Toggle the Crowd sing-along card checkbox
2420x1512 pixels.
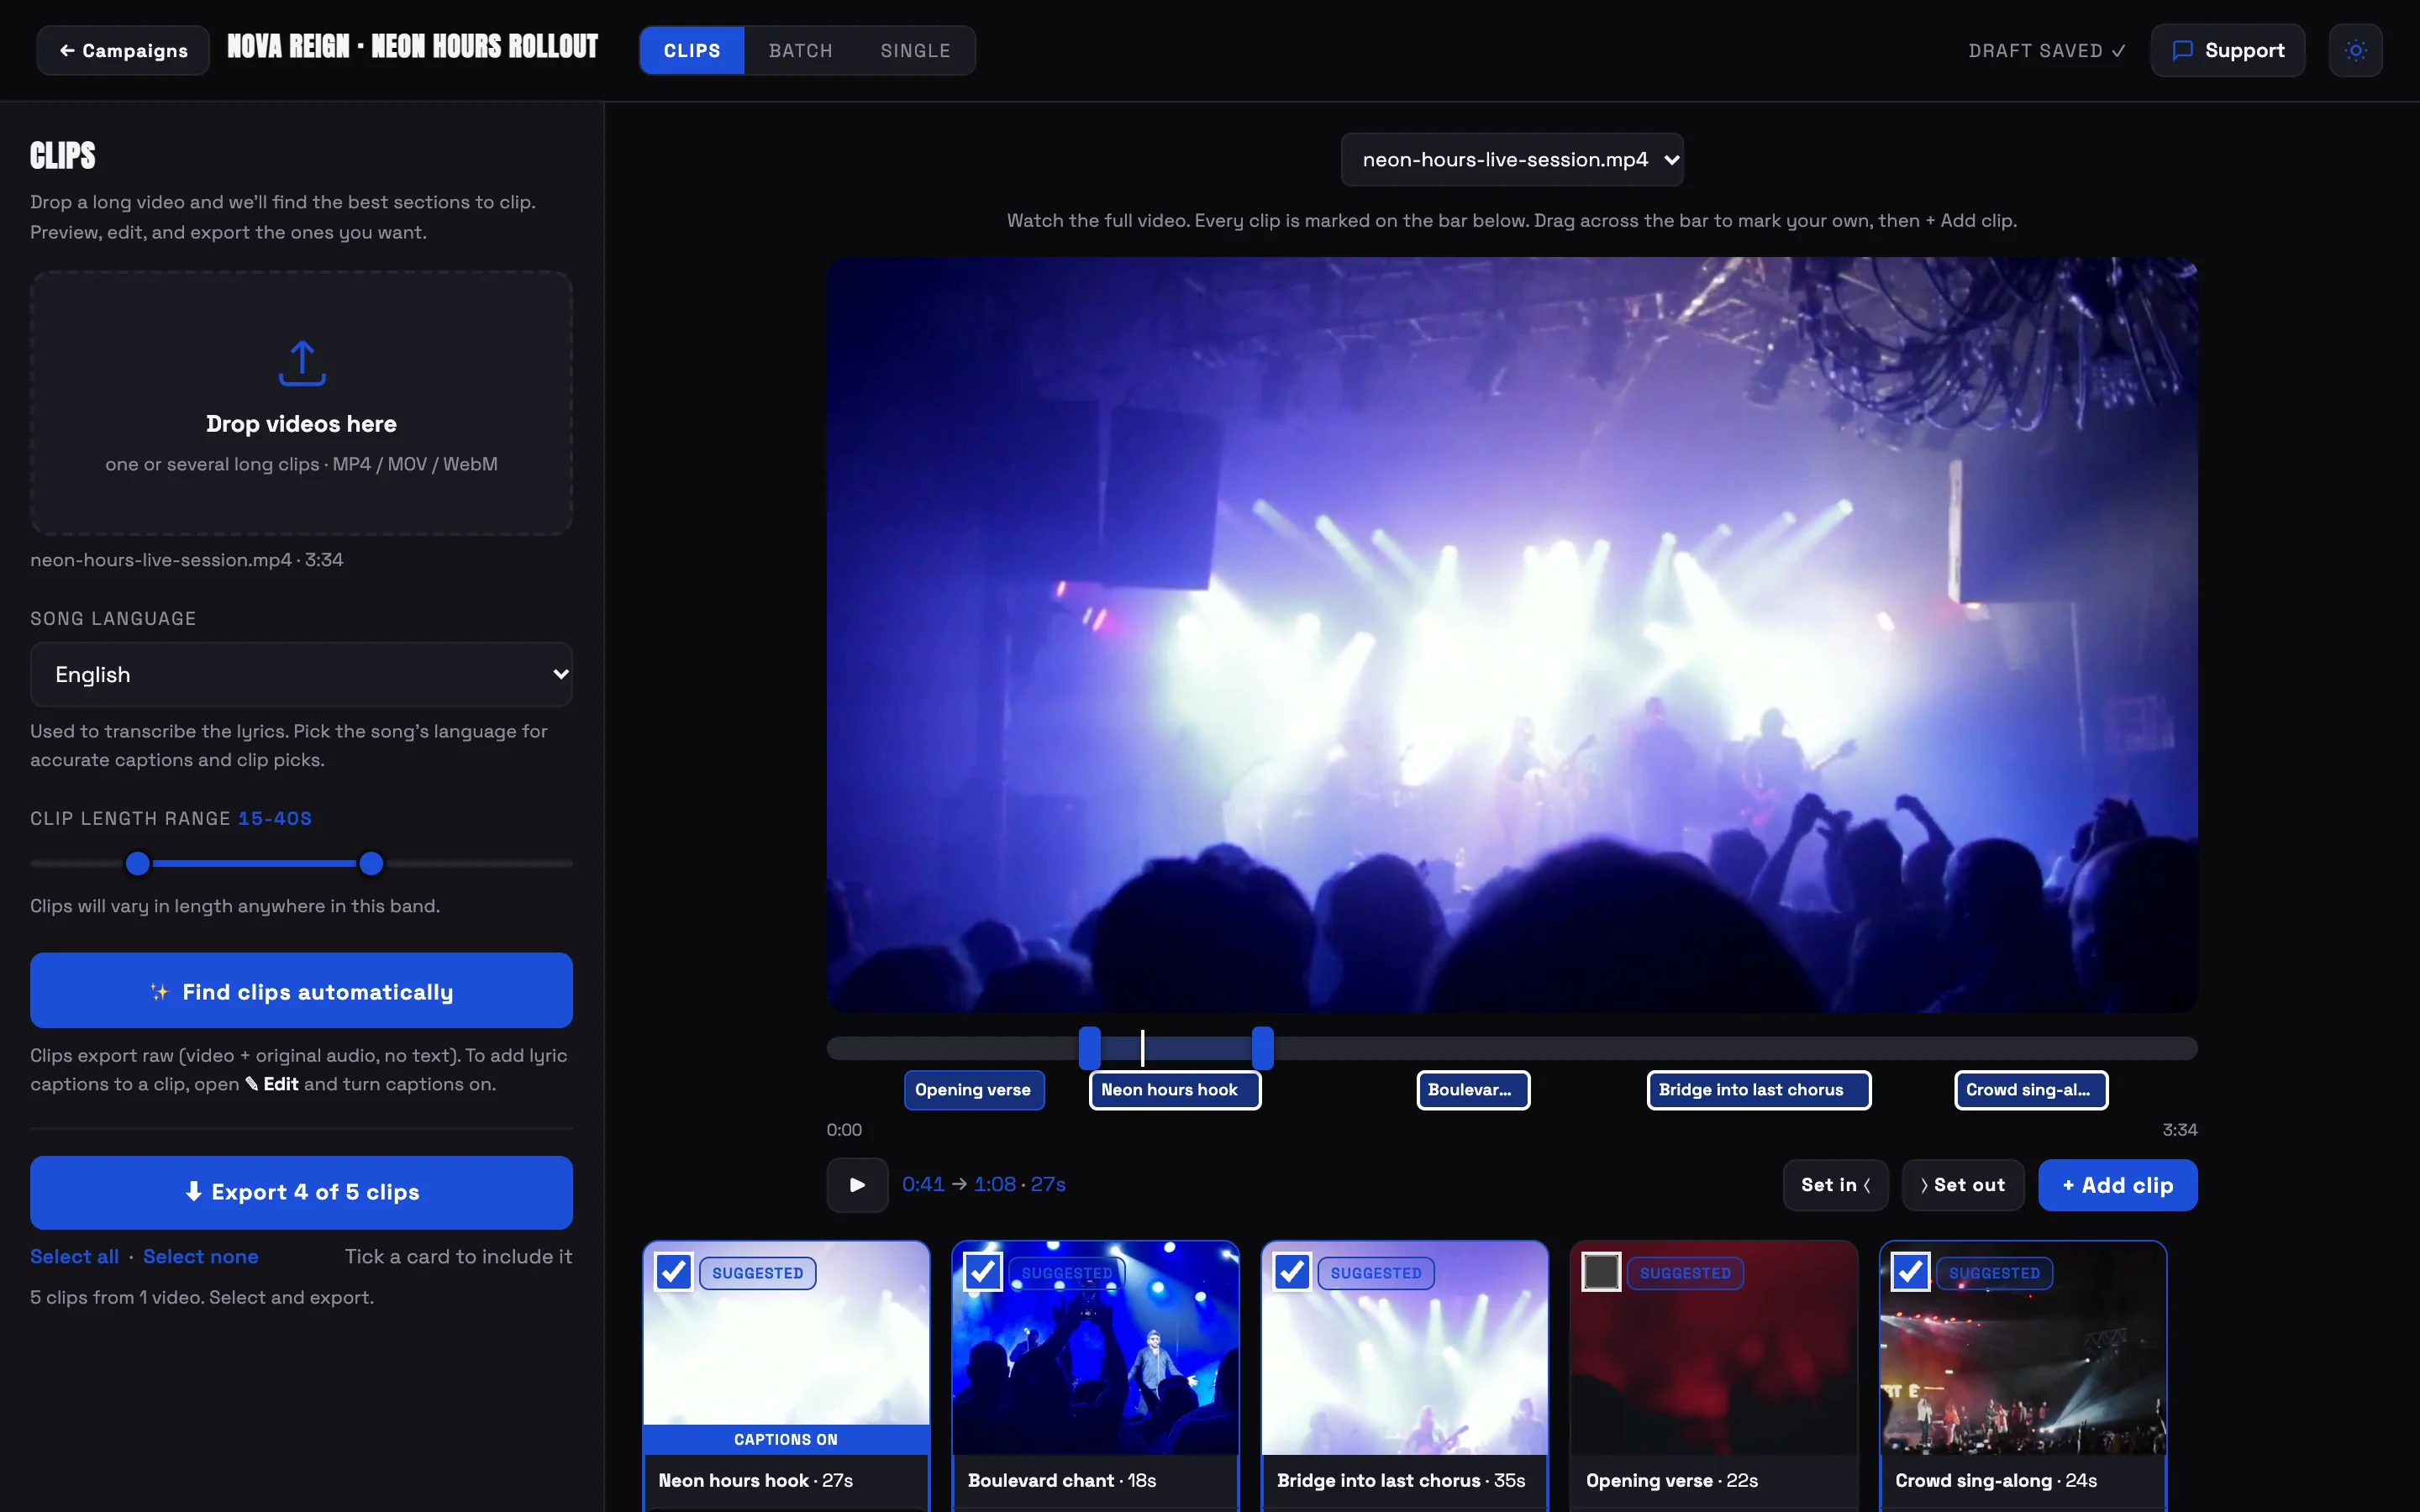point(1910,1272)
